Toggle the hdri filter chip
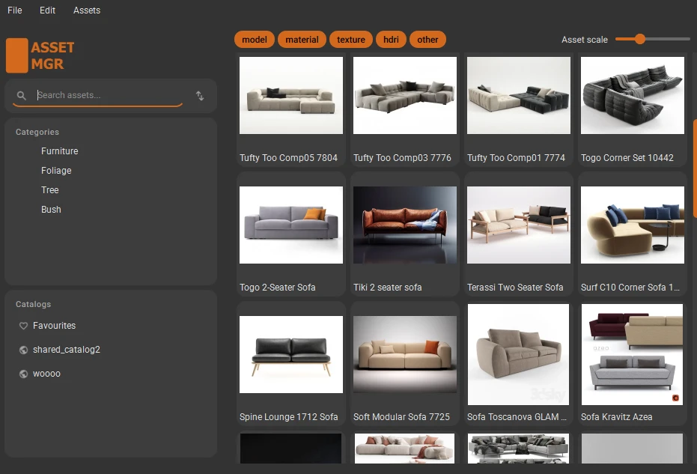The width and height of the screenshot is (697, 474). click(391, 40)
